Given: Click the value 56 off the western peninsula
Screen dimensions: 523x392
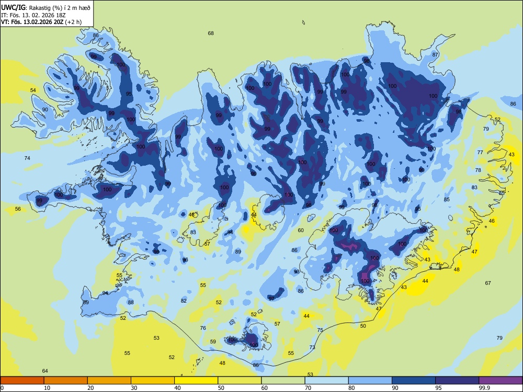Looking at the screenshot, I should tap(18, 209).
